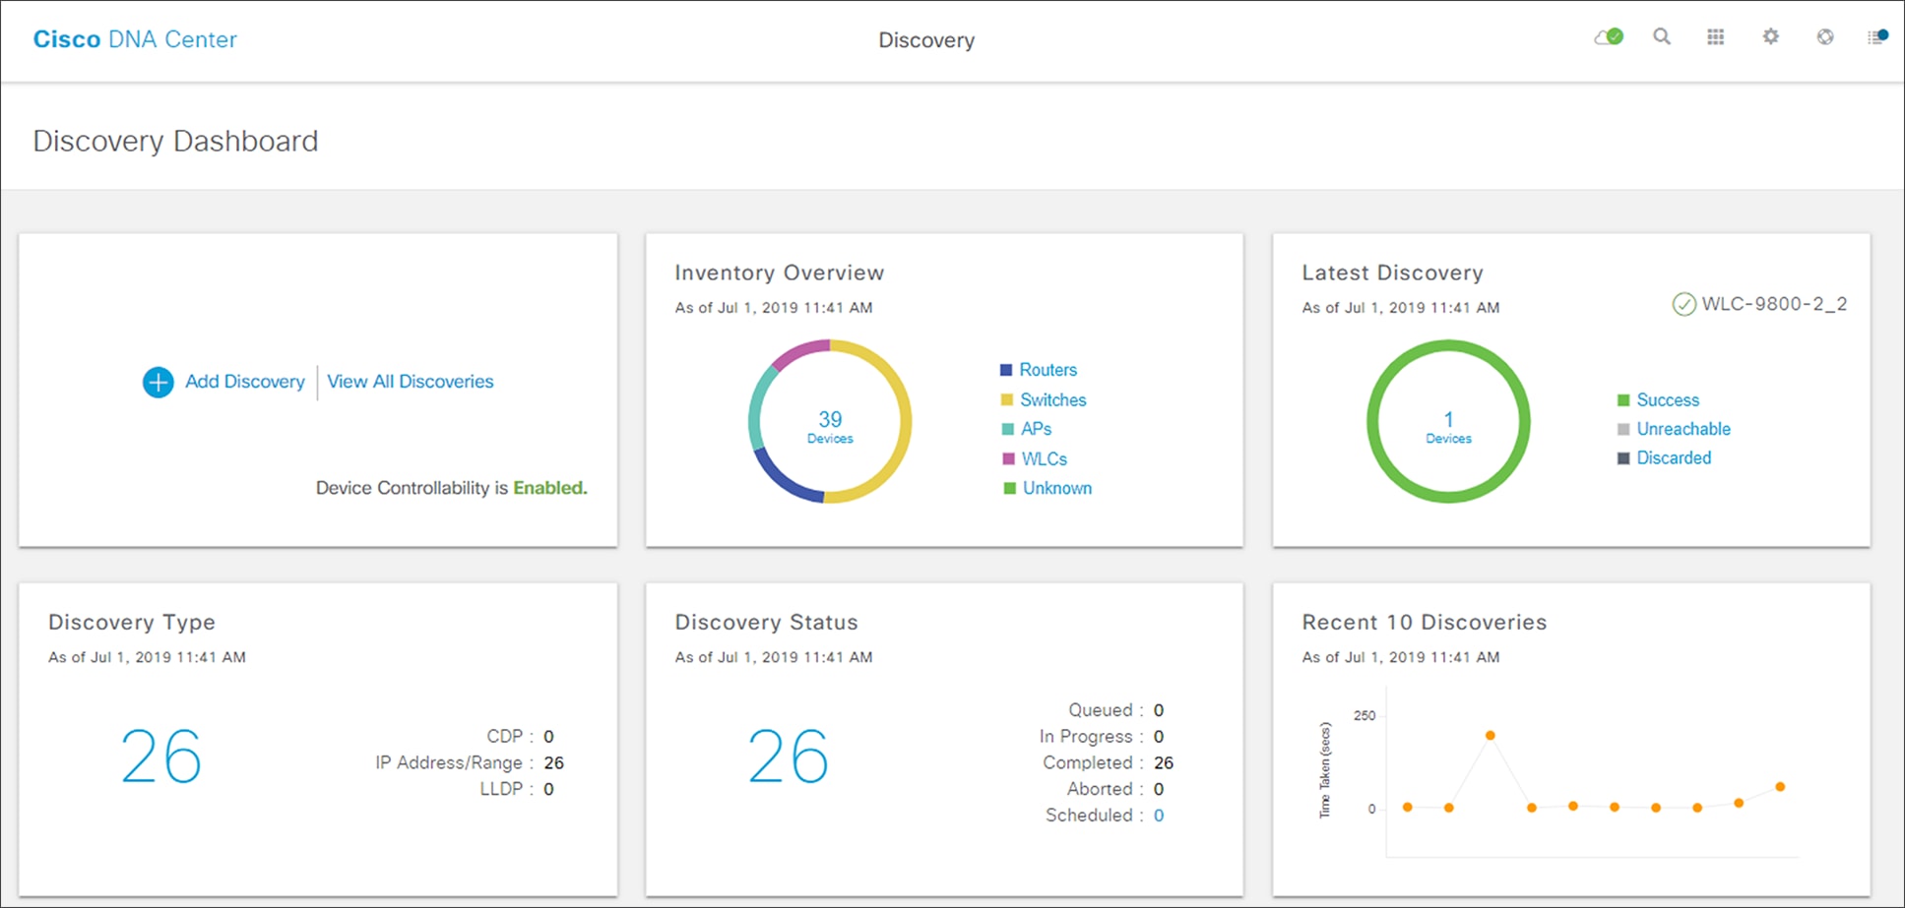Click the magenta WLCs donut segment

(x=797, y=352)
